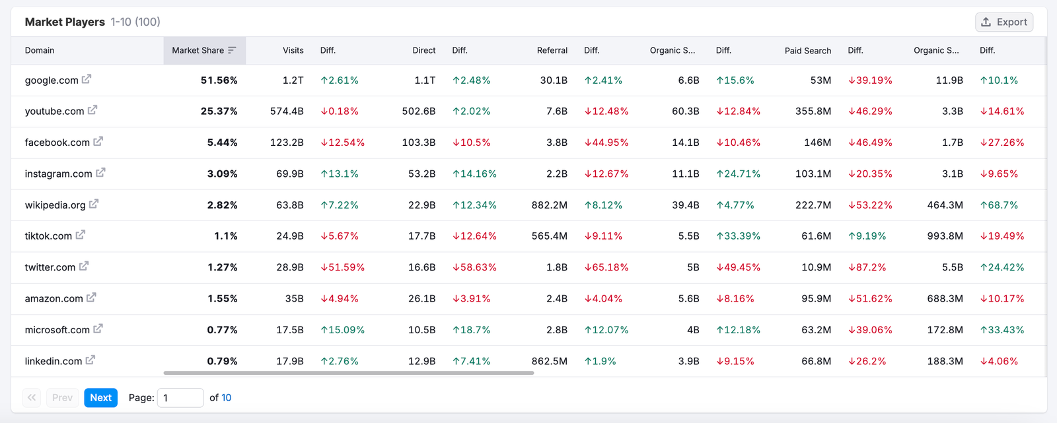Open instagram.com external link icon

100,173
